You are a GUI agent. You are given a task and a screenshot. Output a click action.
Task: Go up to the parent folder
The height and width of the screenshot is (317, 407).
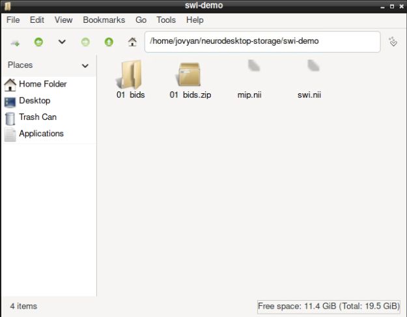click(x=109, y=42)
